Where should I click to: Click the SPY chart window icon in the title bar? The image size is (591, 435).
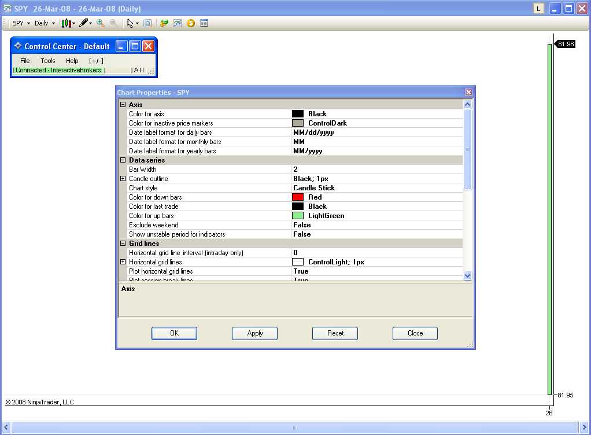tap(7, 8)
